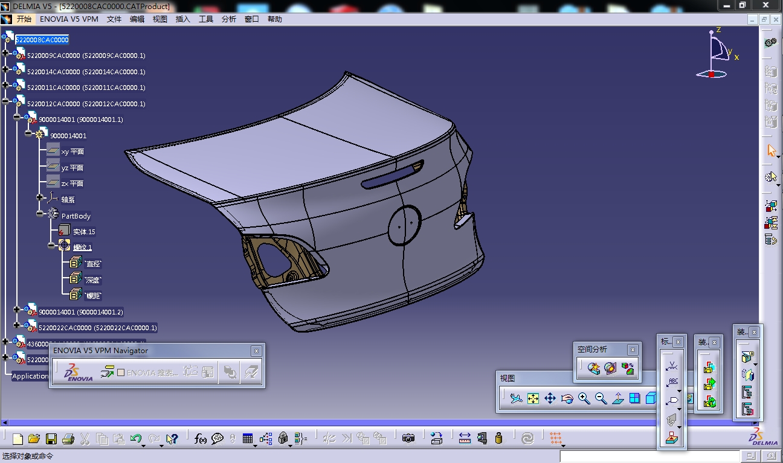Click the Save floppy disk icon
The image size is (783, 463).
click(51, 439)
